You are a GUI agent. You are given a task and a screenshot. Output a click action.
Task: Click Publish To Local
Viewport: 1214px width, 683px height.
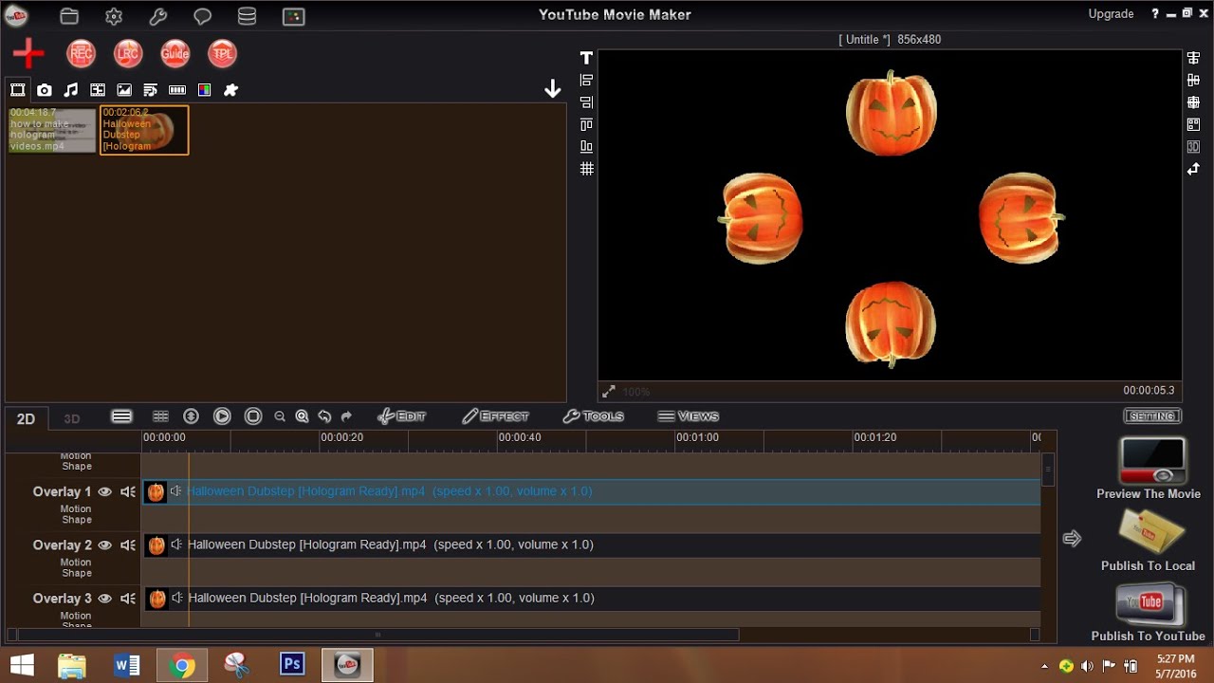[1148, 541]
